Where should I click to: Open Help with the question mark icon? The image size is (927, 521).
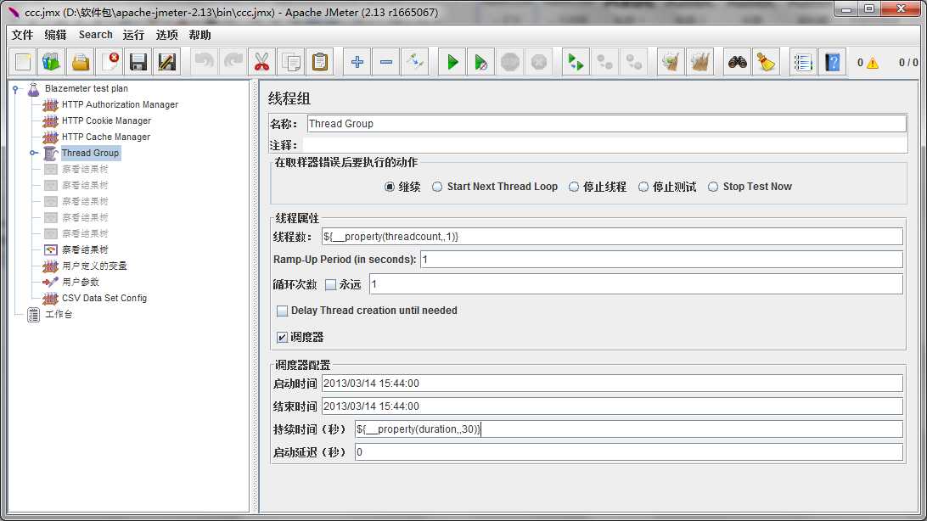point(833,62)
